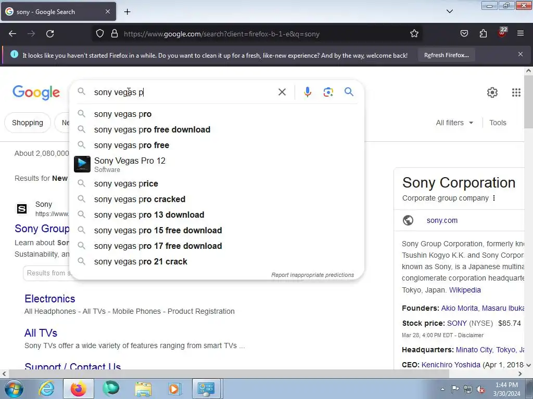Open the All TVs sitelink
The height and width of the screenshot is (399, 533).
click(x=41, y=333)
